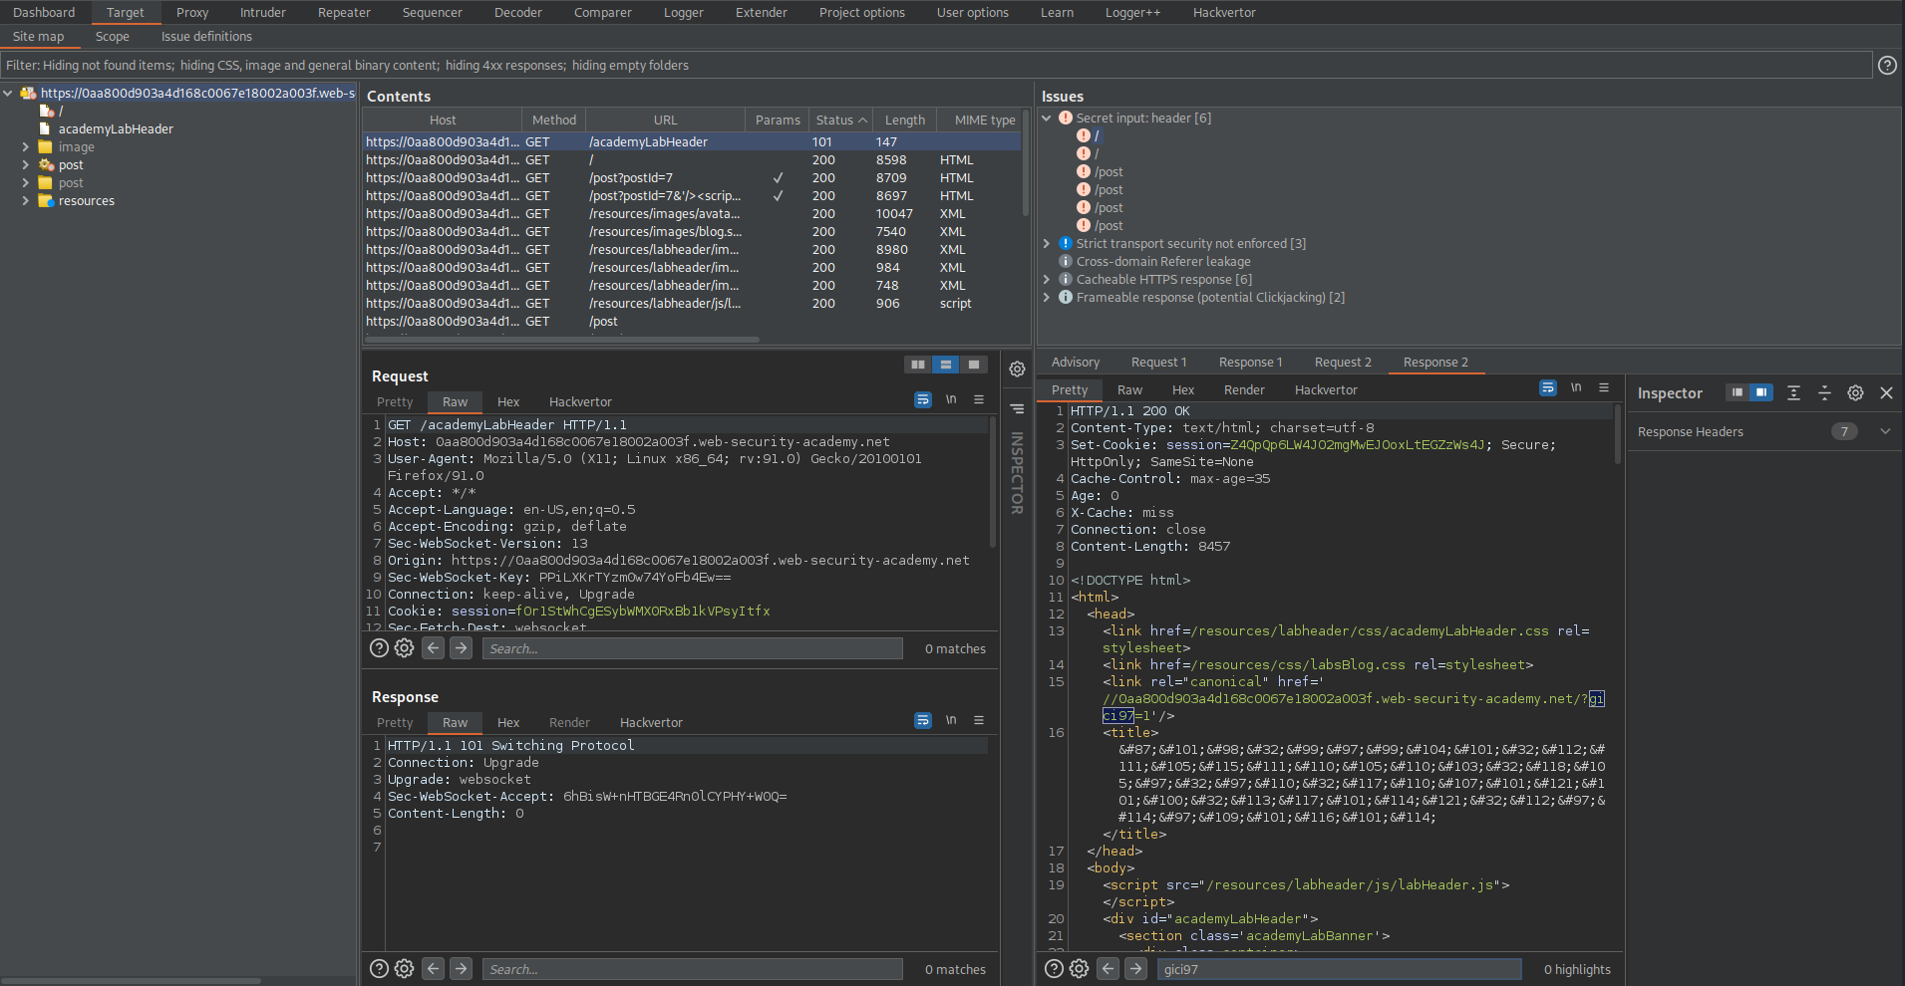Open issue Response 2 editor hamburger menu

point(1604,388)
